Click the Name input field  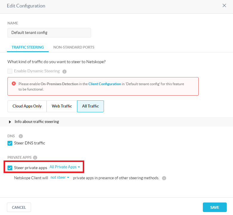[x=49, y=33]
